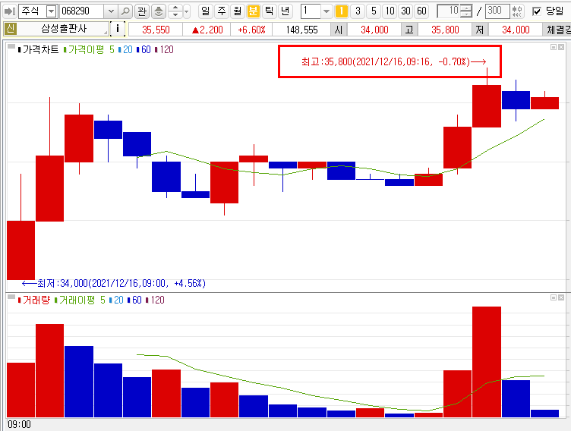The height and width of the screenshot is (431, 571).
Task: Click the price MA 120 legend marker
Action: [x=164, y=49]
